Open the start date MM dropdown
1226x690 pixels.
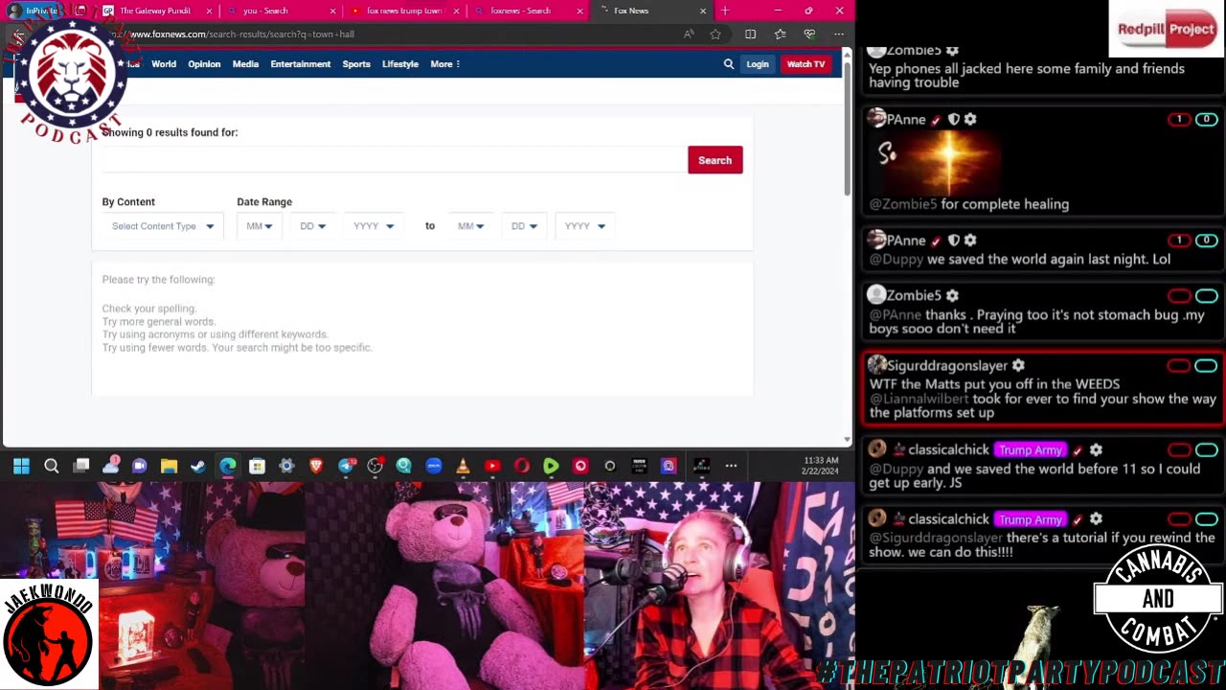(x=259, y=226)
